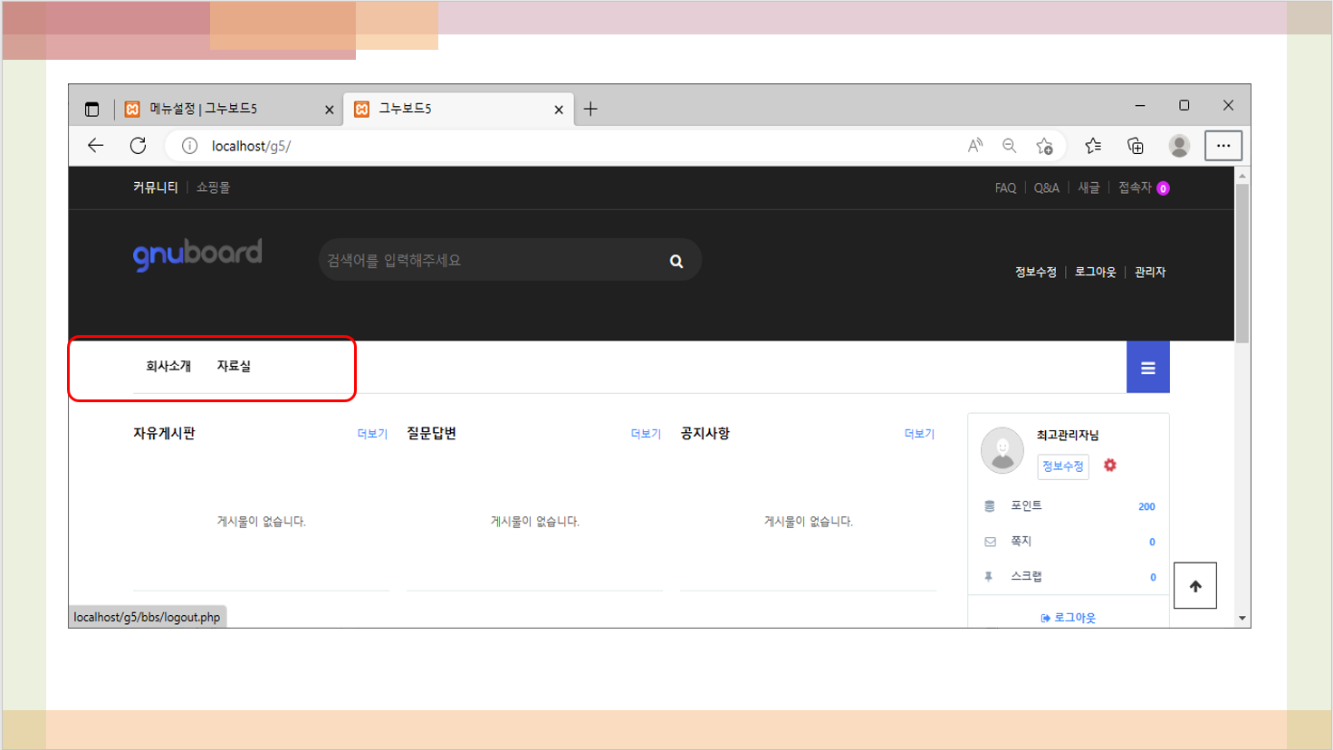Open the 쇼핑몰 top link
The height and width of the screenshot is (750, 1333).
pos(213,187)
